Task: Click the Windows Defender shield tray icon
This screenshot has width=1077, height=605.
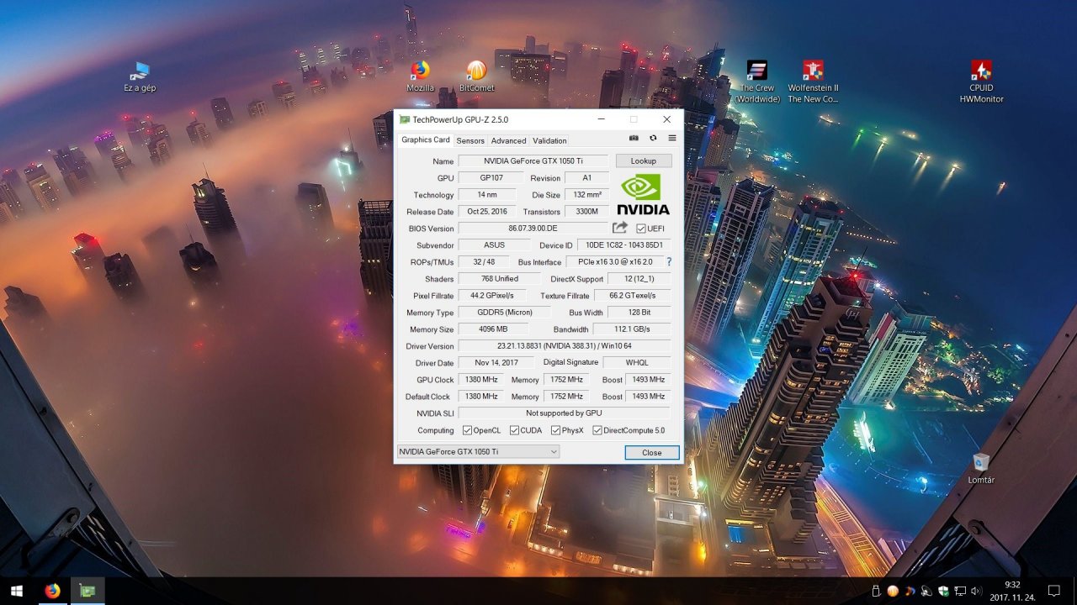Action: (x=943, y=591)
